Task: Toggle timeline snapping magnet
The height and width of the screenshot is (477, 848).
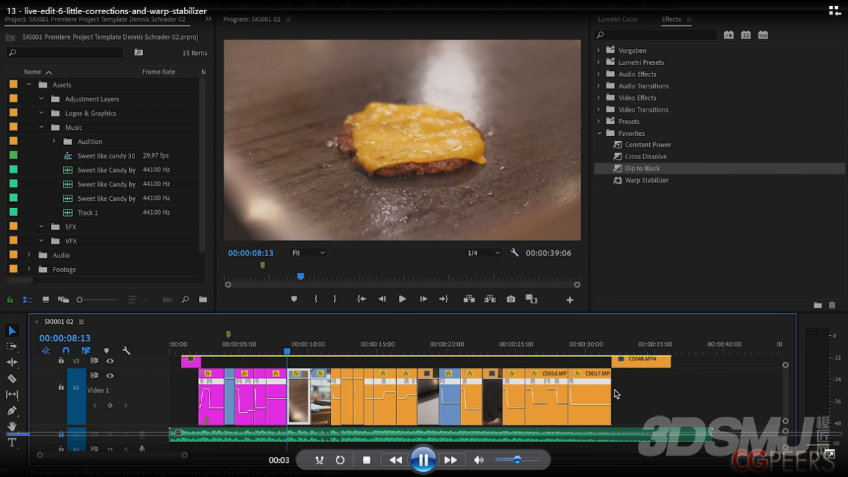Action: coord(66,351)
